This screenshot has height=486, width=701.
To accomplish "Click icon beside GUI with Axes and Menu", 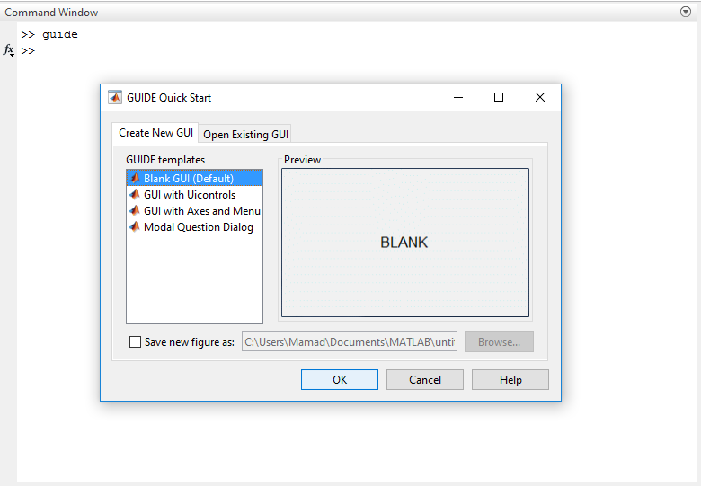I will tap(135, 210).
